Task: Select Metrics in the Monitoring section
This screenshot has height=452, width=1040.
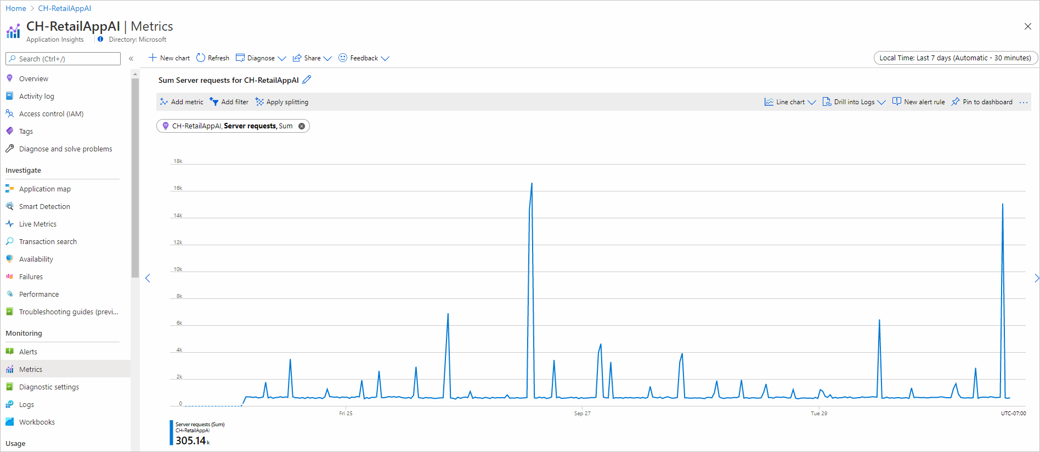Action: (x=65, y=369)
